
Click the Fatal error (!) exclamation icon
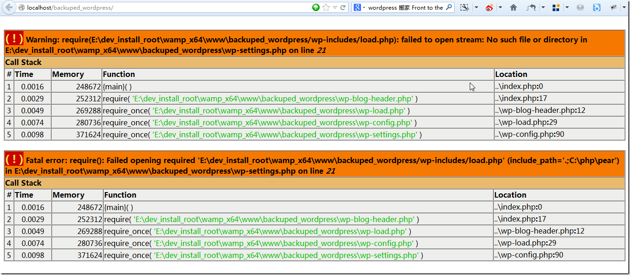(14, 159)
